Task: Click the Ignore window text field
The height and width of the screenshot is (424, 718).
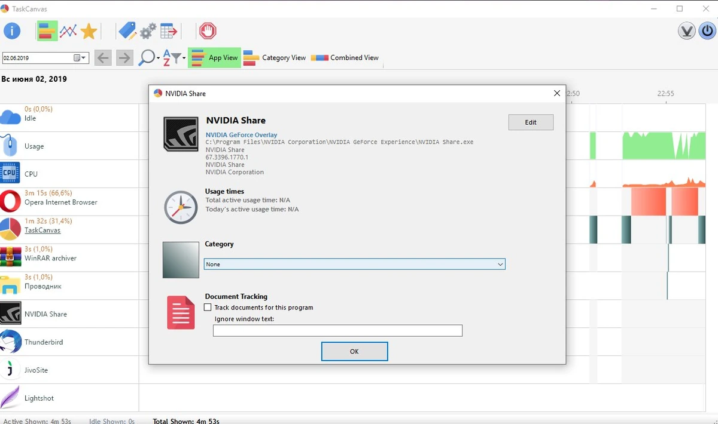Action: (337, 330)
